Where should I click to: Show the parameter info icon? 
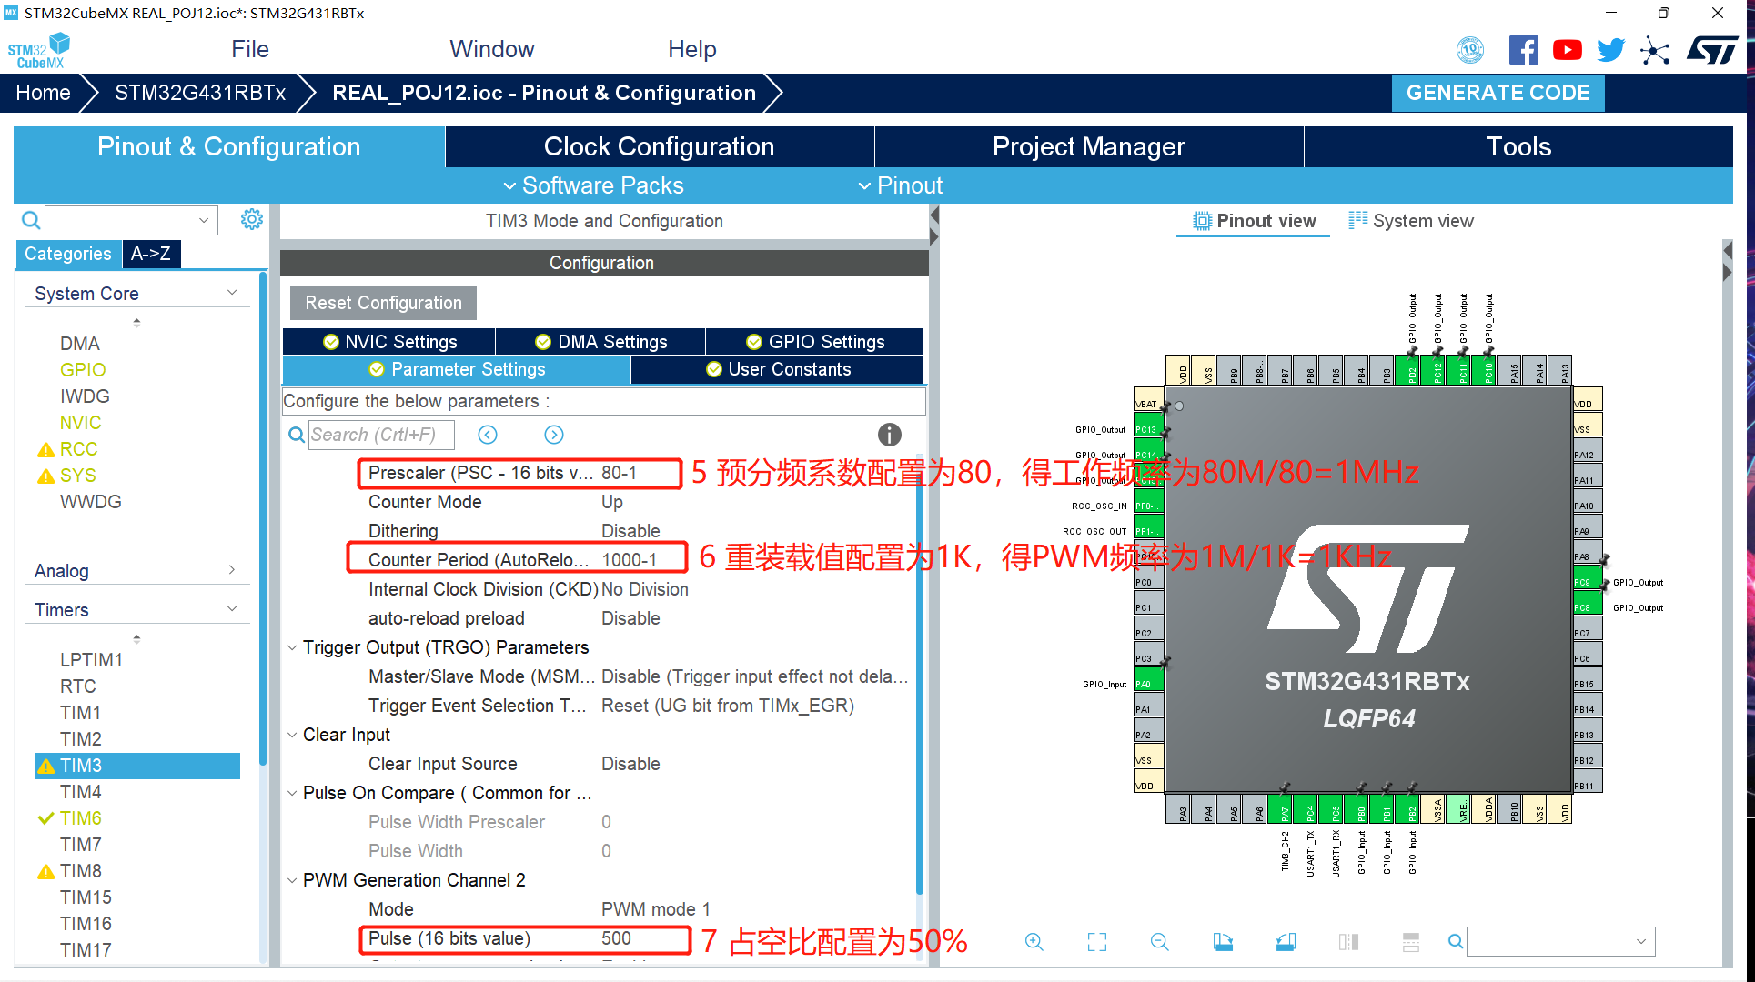[889, 435]
